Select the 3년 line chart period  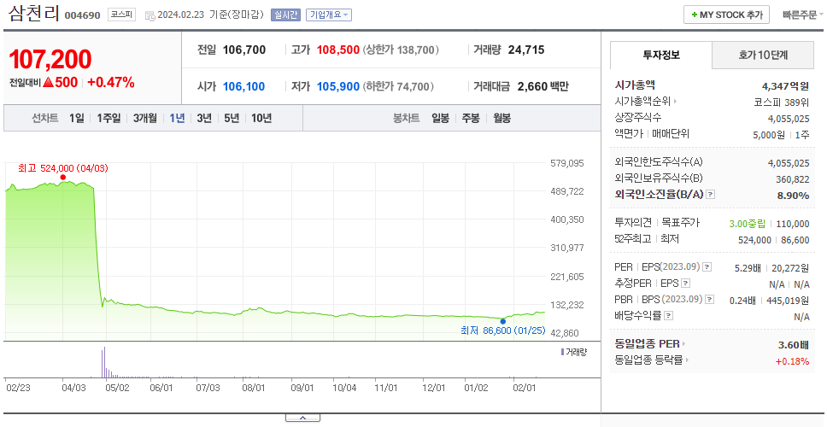click(x=204, y=118)
